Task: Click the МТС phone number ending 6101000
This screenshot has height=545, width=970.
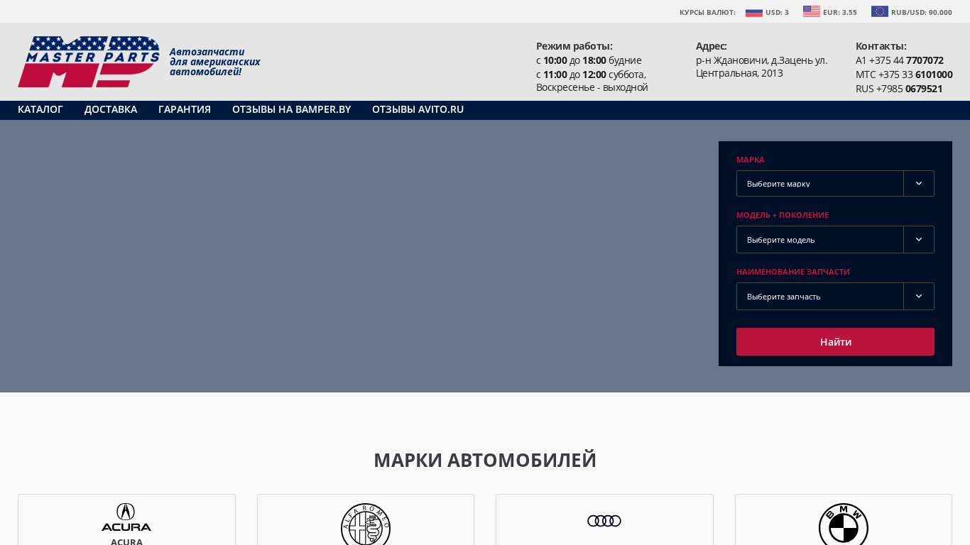Action: (x=904, y=75)
